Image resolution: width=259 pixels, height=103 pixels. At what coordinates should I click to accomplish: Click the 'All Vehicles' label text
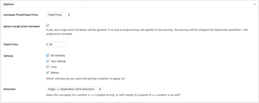(x=58, y=56)
